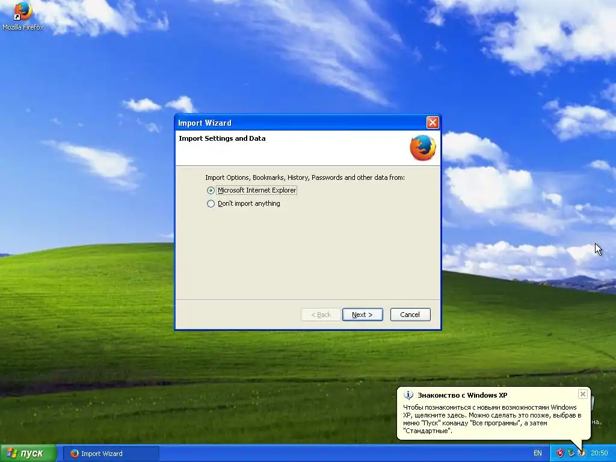Open the Mozilla Firefox desktop shortcut
The width and height of the screenshot is (616, 462).
pos(22,16)
